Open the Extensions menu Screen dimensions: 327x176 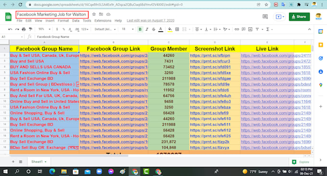[x=103, y=21]
